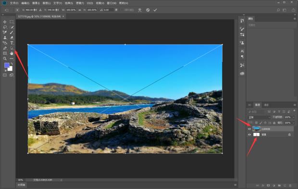Screen dimensions: 298x189
Task: Click the width W percentage field
Action: [71, 10]
